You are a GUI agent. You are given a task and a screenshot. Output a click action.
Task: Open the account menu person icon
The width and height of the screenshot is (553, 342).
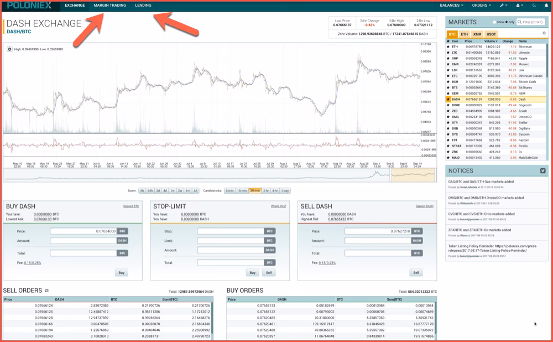[x=518, y=6]
